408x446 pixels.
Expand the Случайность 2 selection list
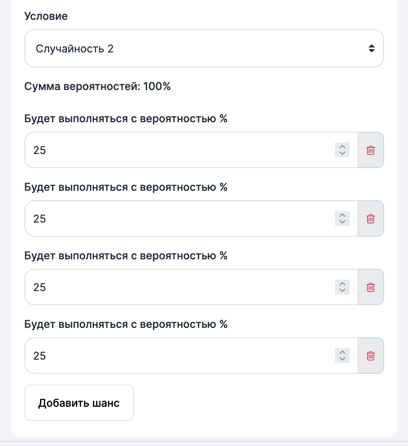pyautogui.click(x=204, y=48)
